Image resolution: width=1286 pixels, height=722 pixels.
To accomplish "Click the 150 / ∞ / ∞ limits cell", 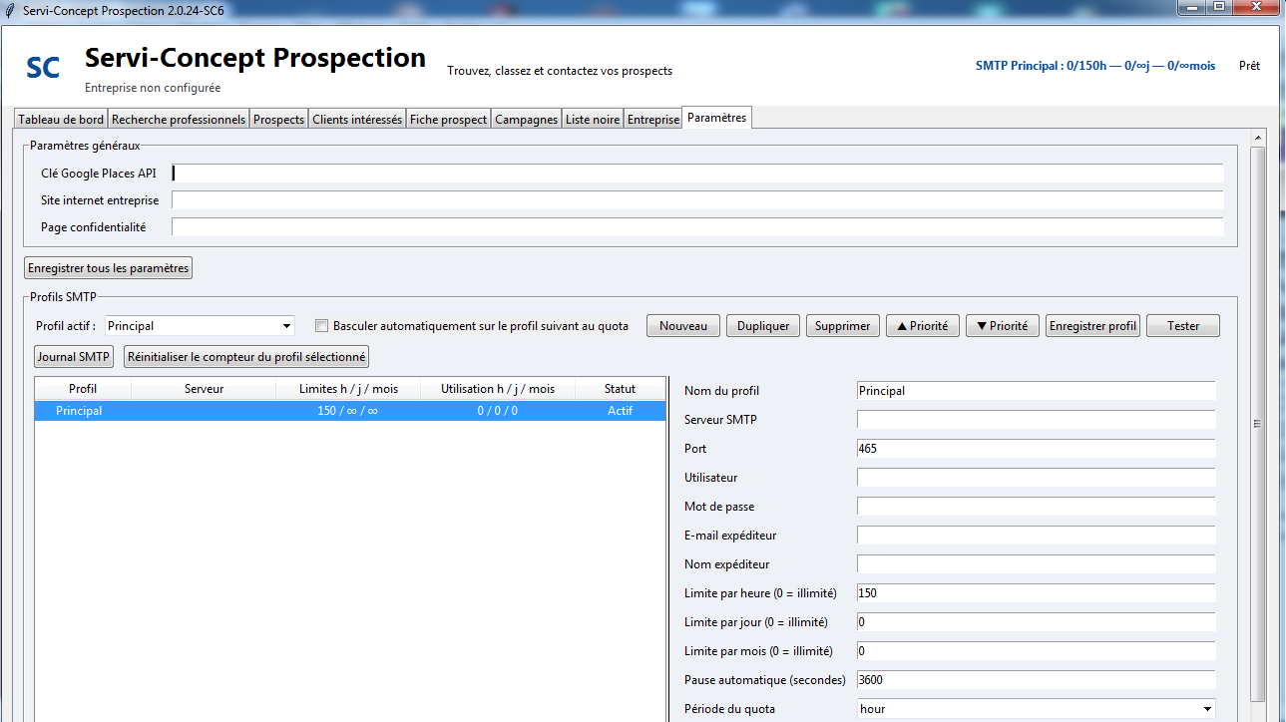I will pyautogui.click(x=348, y=411).
